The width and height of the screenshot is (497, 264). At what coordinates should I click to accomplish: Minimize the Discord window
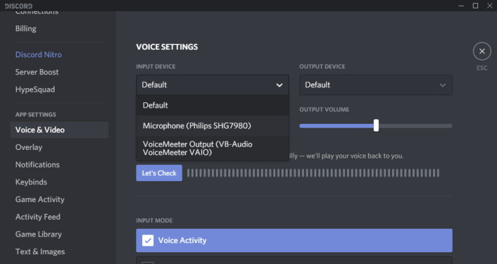coord(461,6)
